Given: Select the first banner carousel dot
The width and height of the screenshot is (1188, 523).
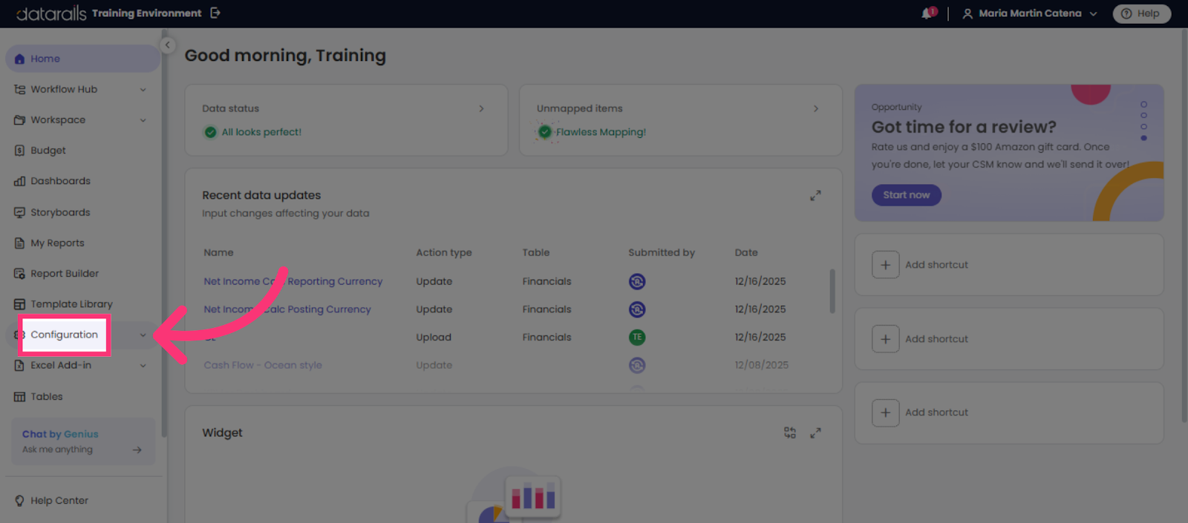Looking at the screenshot, I should [x=1143, y=105].
